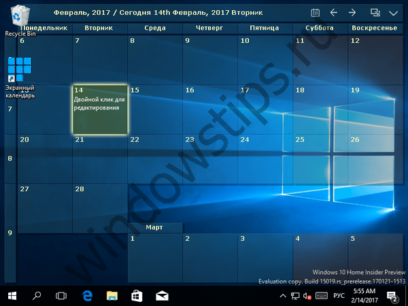Switch input language РУС
This screenshot has width=408, height=306.
tap(339, 296)
